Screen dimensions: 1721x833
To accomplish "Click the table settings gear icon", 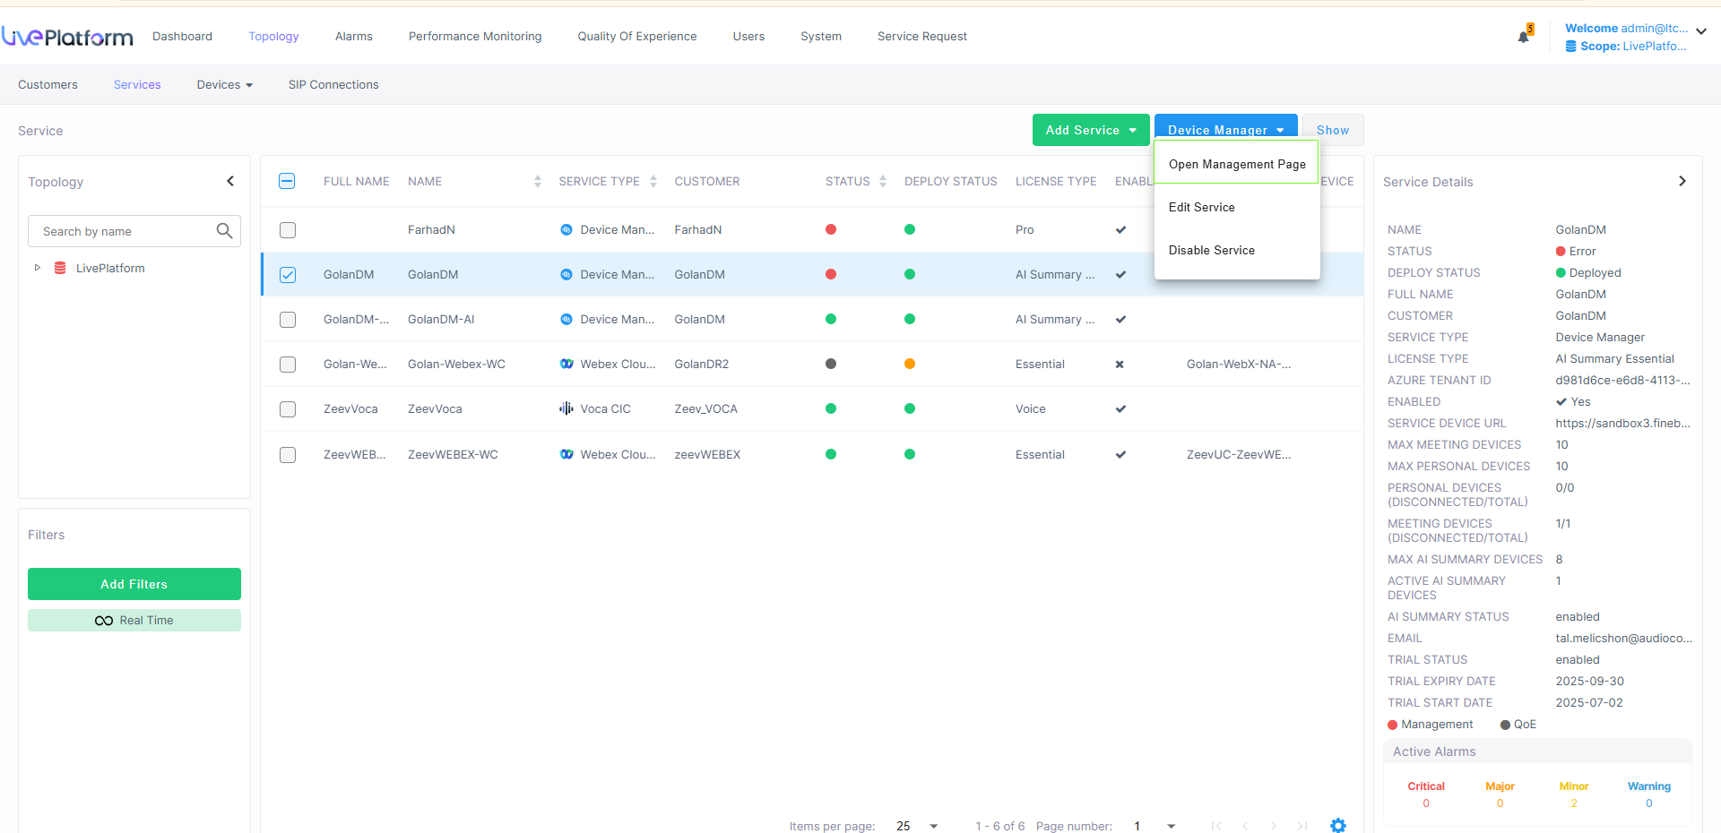I will (x=1337, y=825).
